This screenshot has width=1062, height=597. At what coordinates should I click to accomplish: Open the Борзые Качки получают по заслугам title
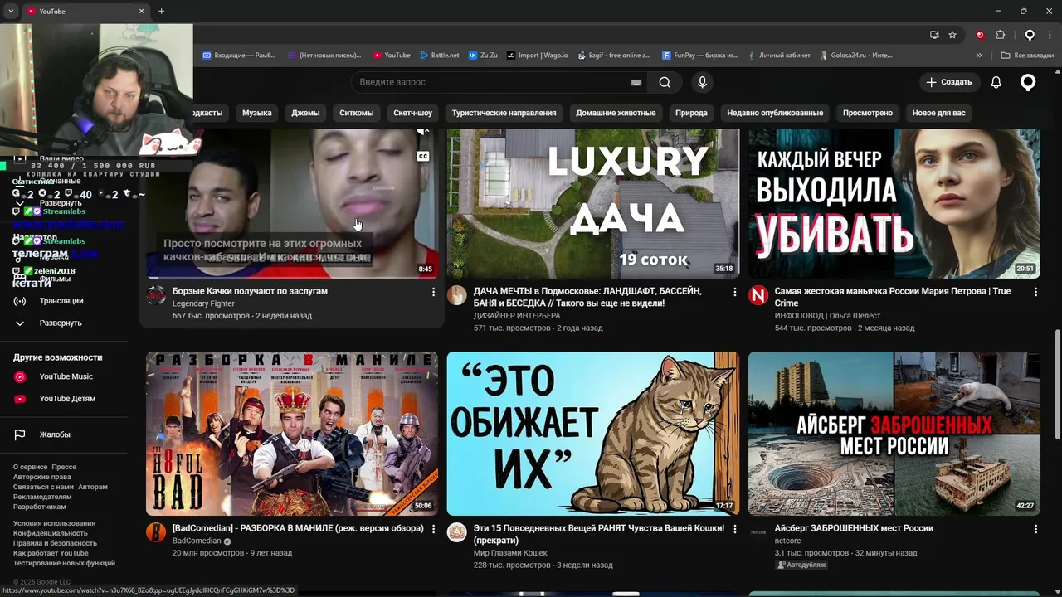point(250,291)
